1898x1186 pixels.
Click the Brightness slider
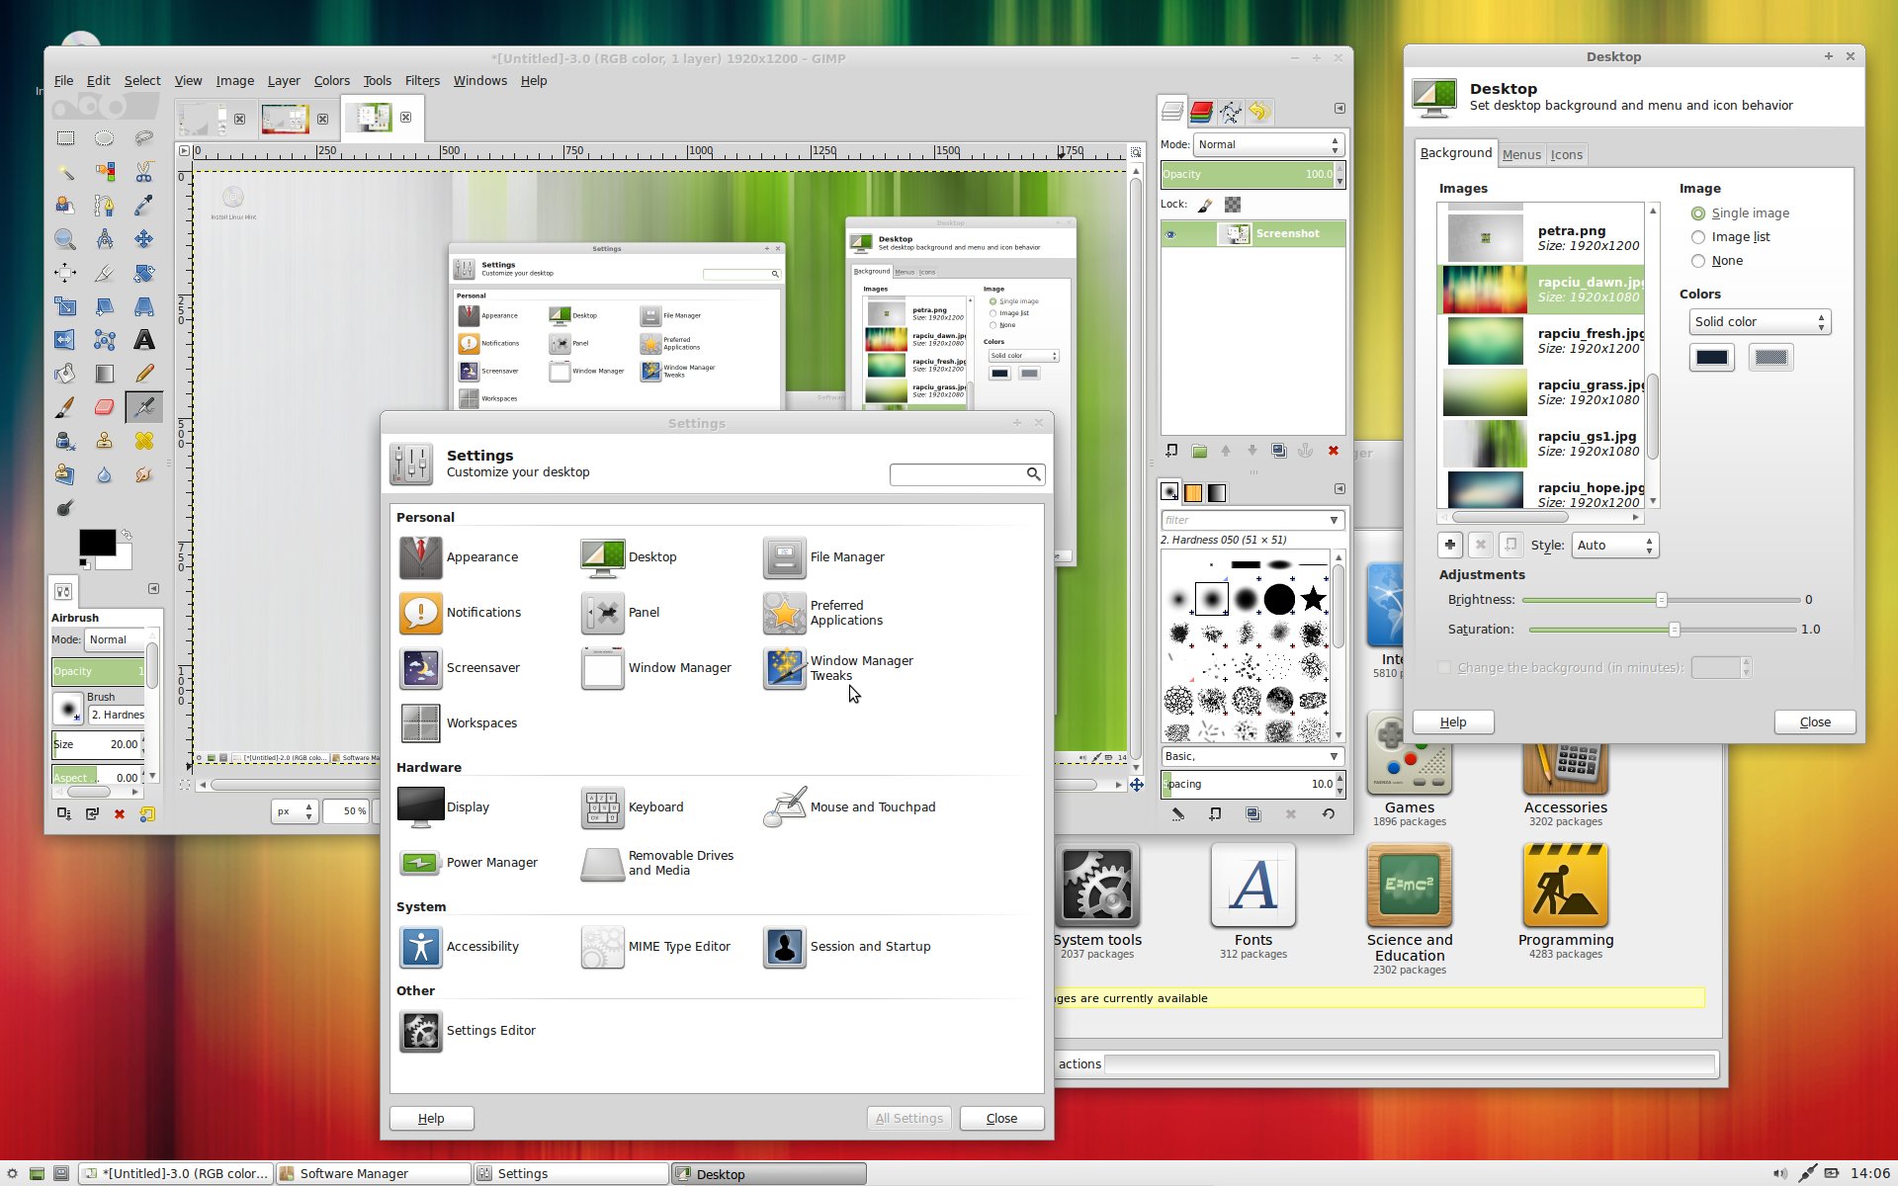click(1661, 600)
